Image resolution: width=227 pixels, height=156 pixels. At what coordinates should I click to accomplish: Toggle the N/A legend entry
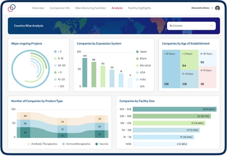click(140, 86)
